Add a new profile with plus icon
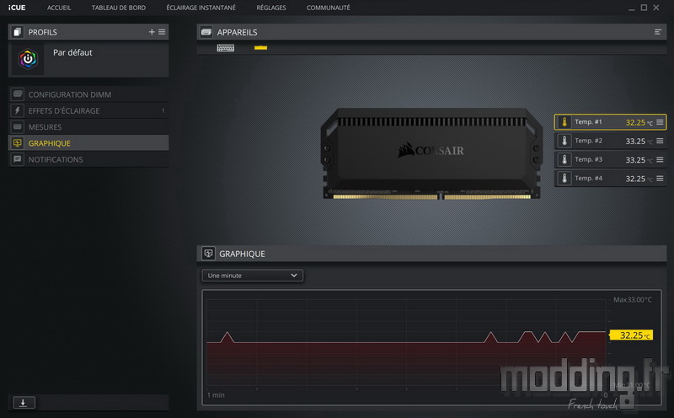 [x=152, y=32]
